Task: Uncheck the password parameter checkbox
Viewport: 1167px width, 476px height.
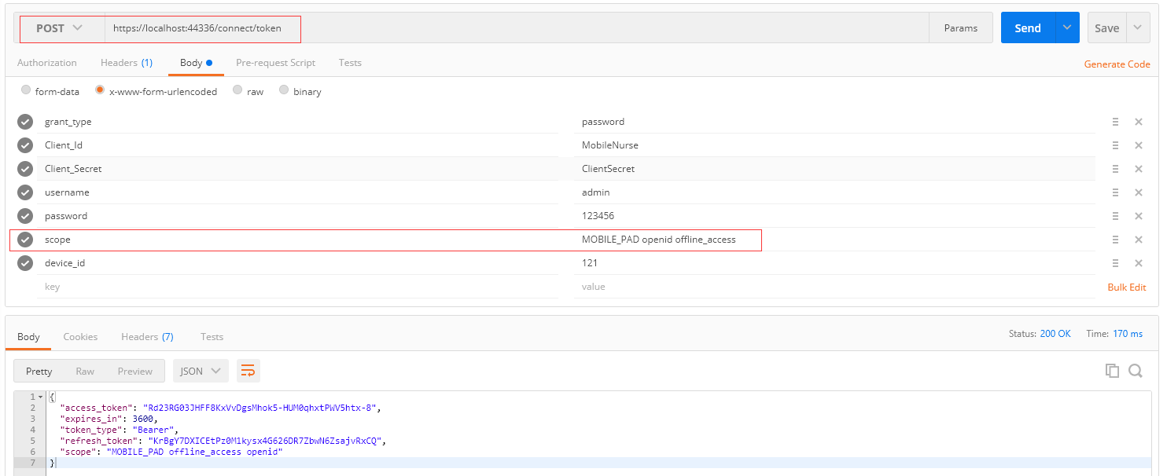Action: [x=24, y=215]
